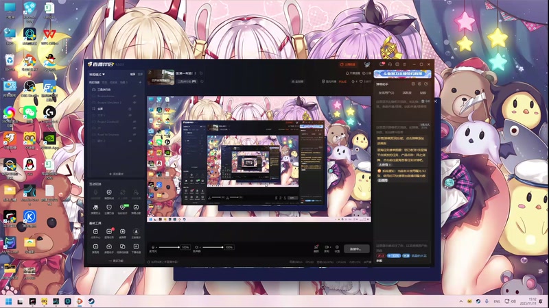Image resolution: width=549 pixels, height=308 pixels.
Task: Adjust the microphone volume slider
Action: point(169,247)
